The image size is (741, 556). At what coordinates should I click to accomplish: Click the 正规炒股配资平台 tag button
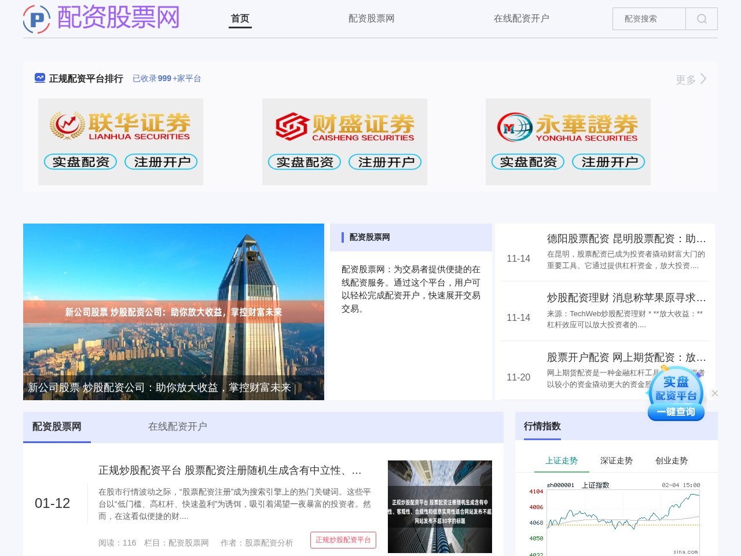click(343, 540)
